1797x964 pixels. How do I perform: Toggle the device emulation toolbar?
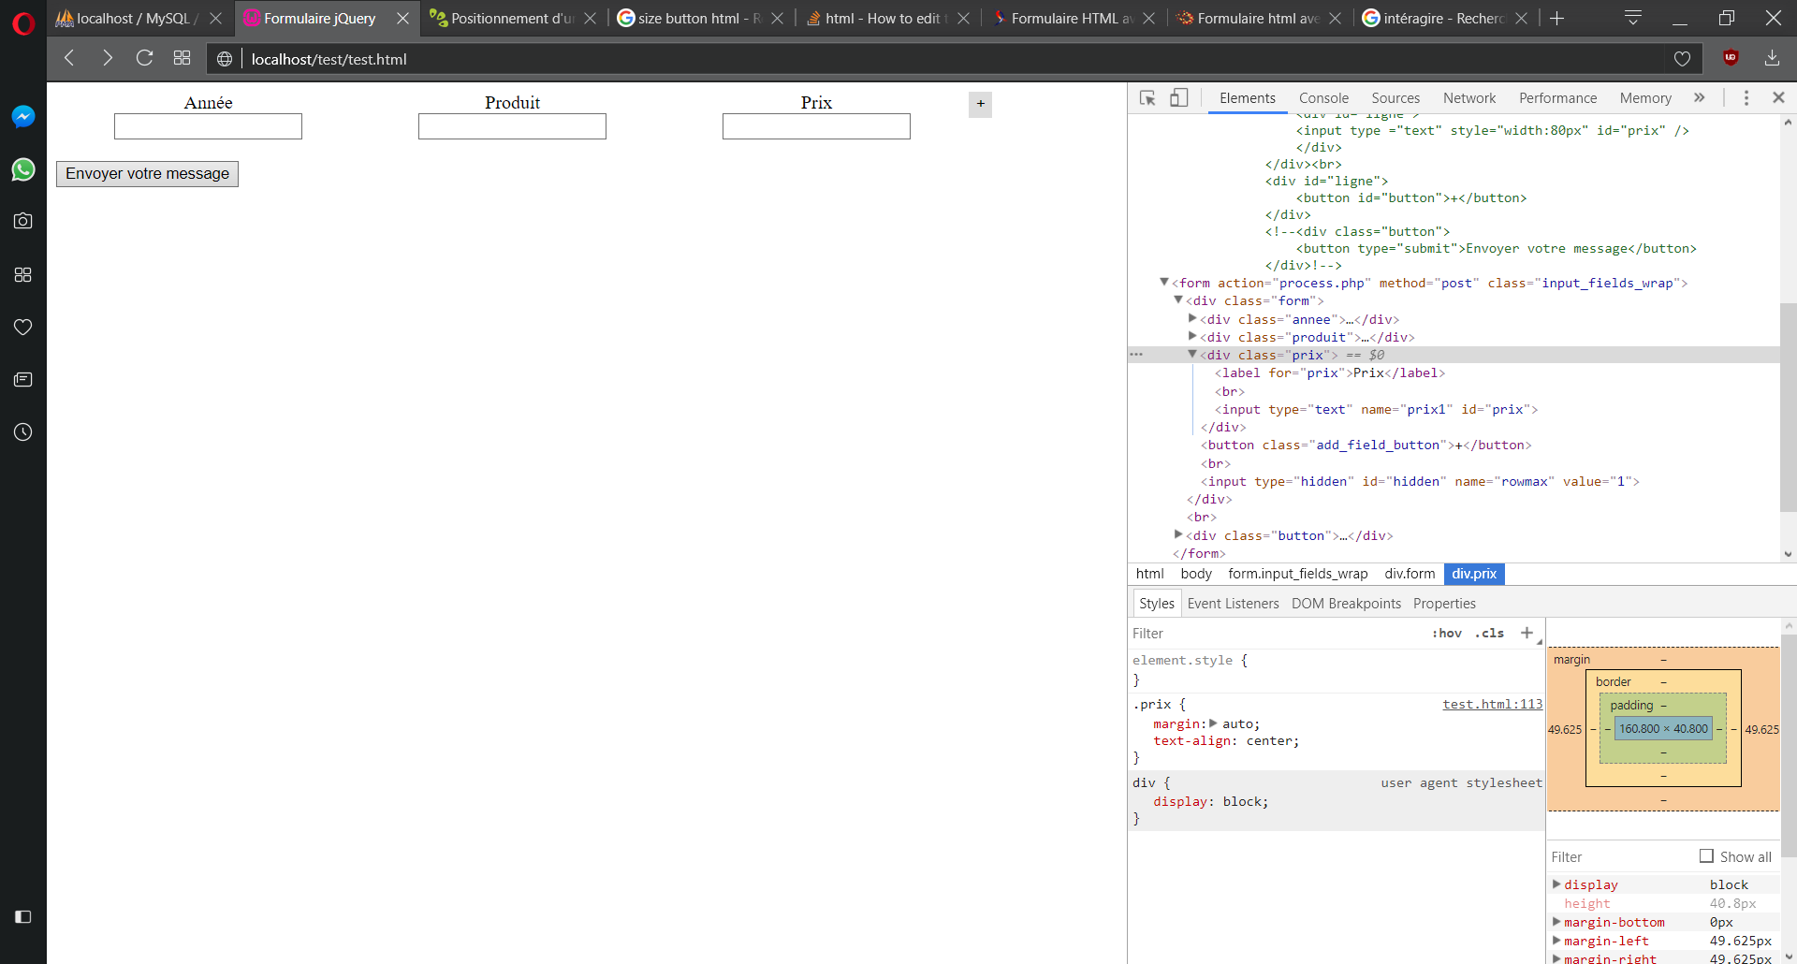[1178, 97]
